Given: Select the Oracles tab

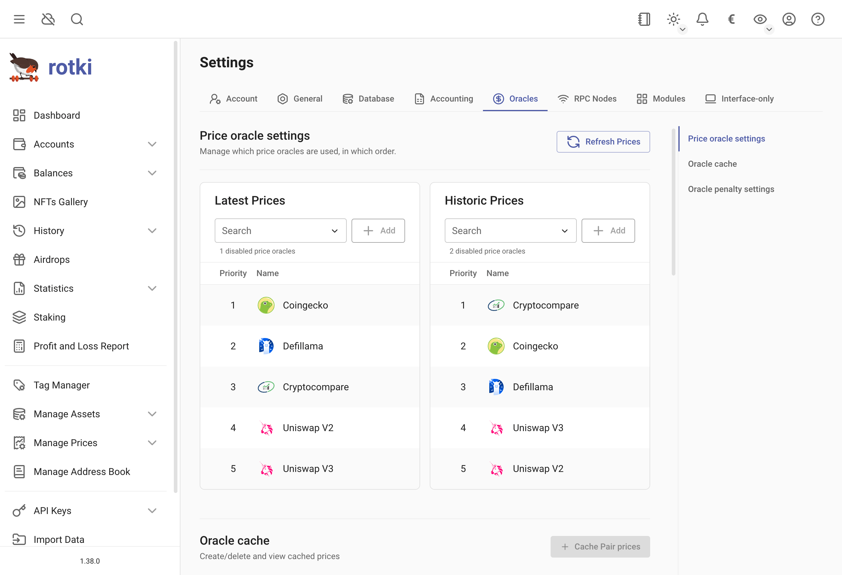Looking at the screenshot, I should point(515,99).
